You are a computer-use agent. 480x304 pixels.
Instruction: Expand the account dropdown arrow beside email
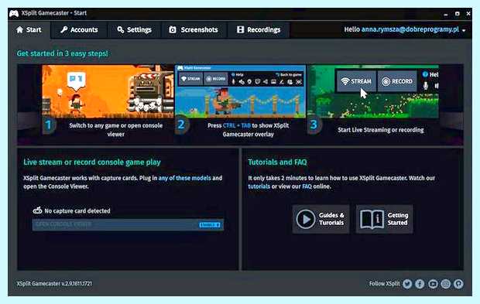click(464, 30)
